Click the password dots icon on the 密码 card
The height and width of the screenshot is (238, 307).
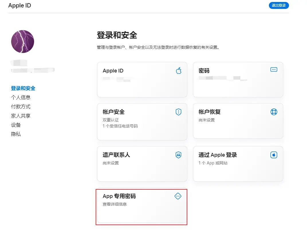[274, 69]
